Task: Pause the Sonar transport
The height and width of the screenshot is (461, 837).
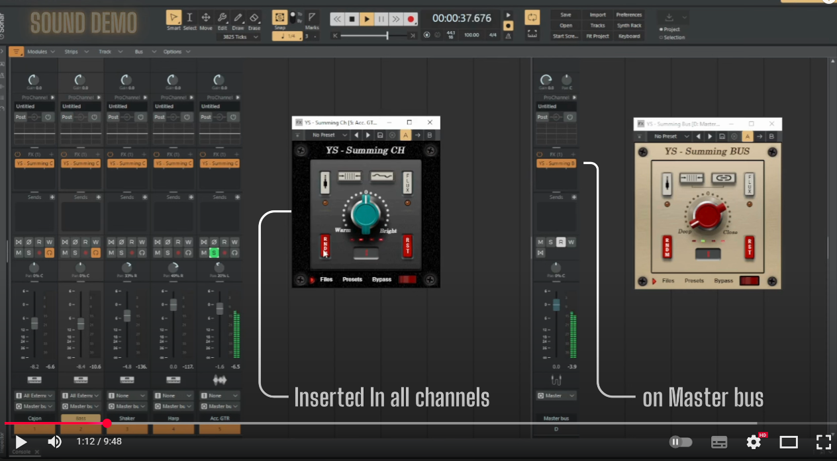Action: tap(381, 19)
